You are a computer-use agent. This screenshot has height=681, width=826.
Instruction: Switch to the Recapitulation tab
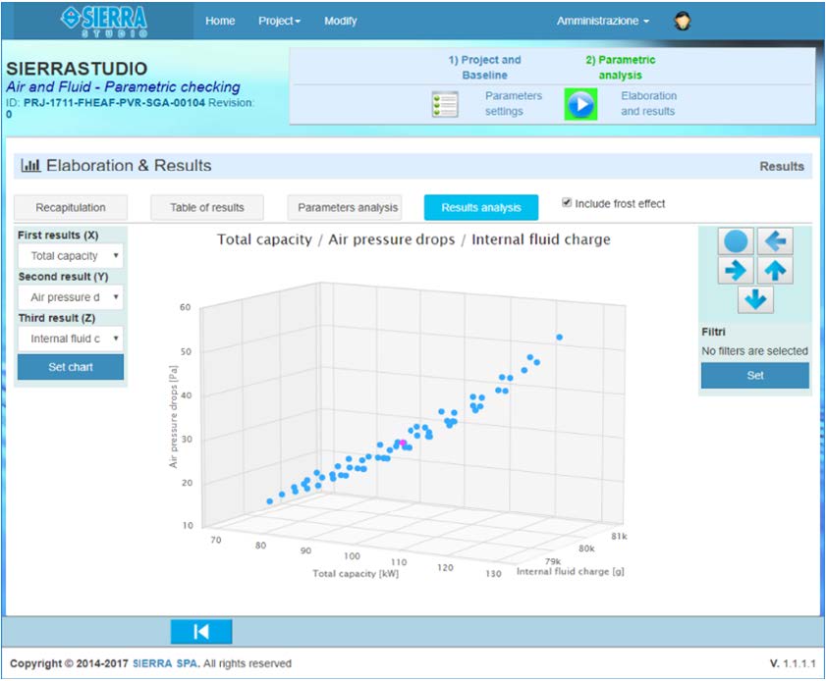(x=71, y=207)
